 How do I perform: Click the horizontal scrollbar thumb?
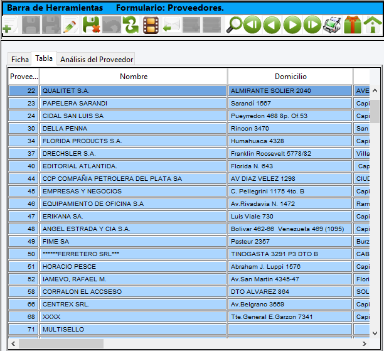tap(61, 343)
